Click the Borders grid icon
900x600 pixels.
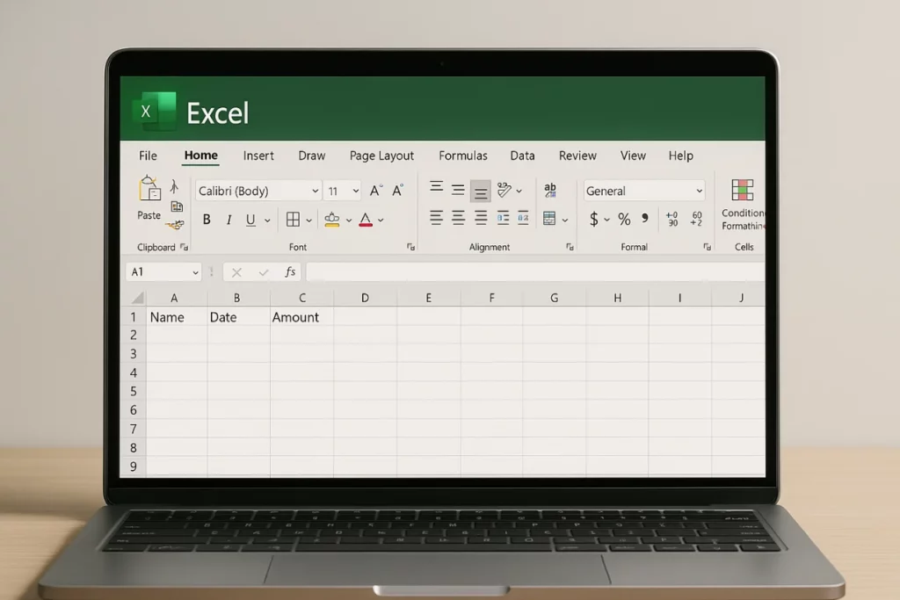[294, 220]
